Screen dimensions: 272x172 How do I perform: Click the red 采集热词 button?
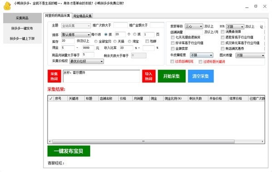coord(54,76)
